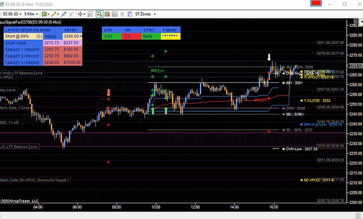Image resolution: width=363 pixels, height=219 pixels.
Task: Click the OVN Low : 3227.25 label
Action: click(x=299, y=149)
